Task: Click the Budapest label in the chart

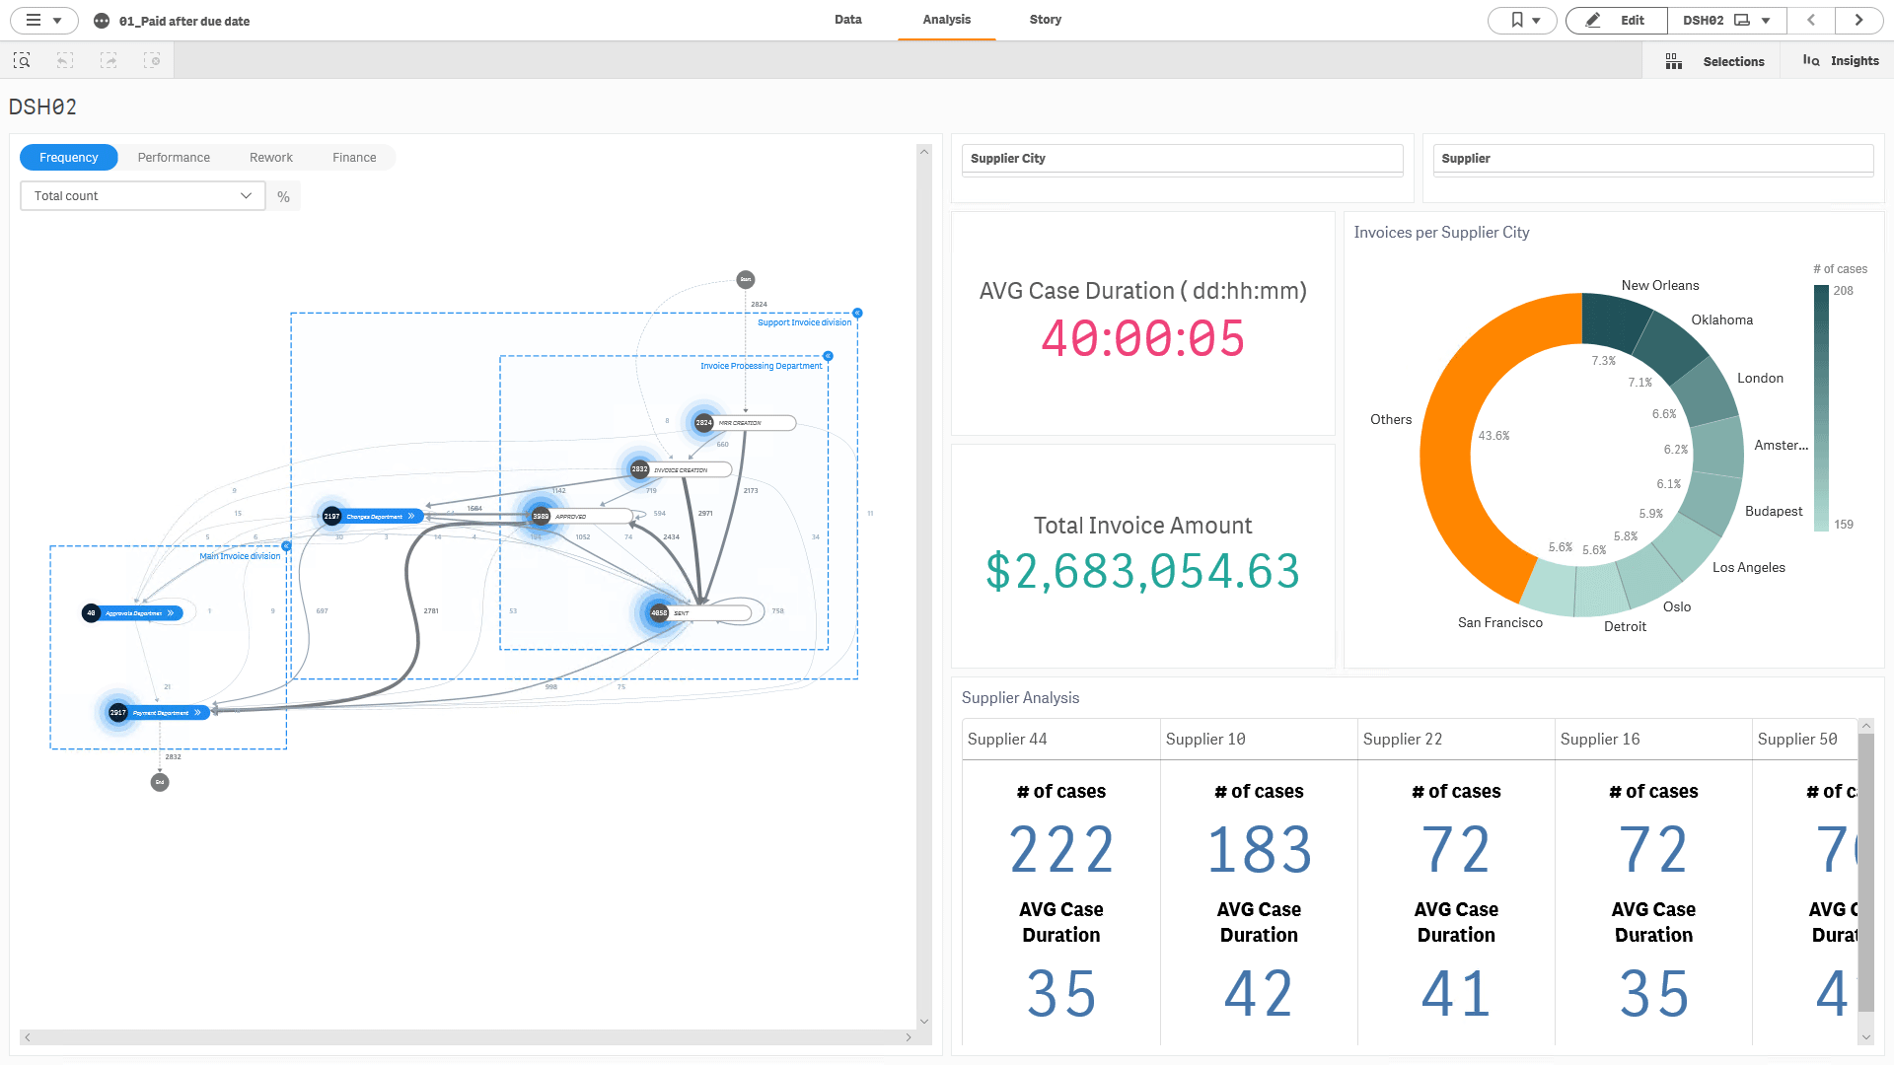Action: pyautogui.click(x=1773, y=512)
